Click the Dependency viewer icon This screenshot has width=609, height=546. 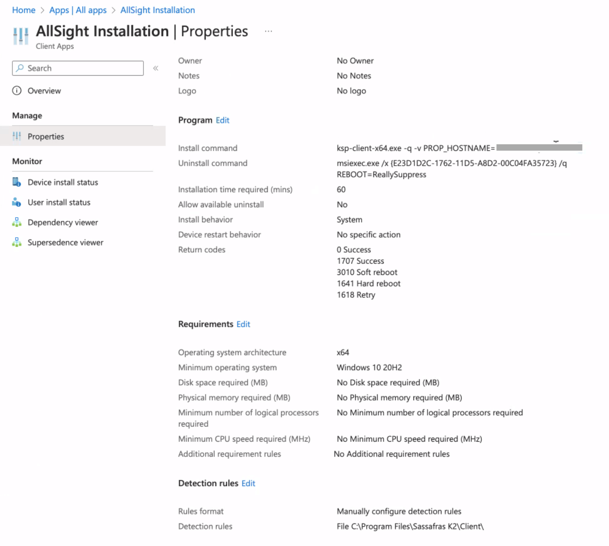click(x=17, y=222)
